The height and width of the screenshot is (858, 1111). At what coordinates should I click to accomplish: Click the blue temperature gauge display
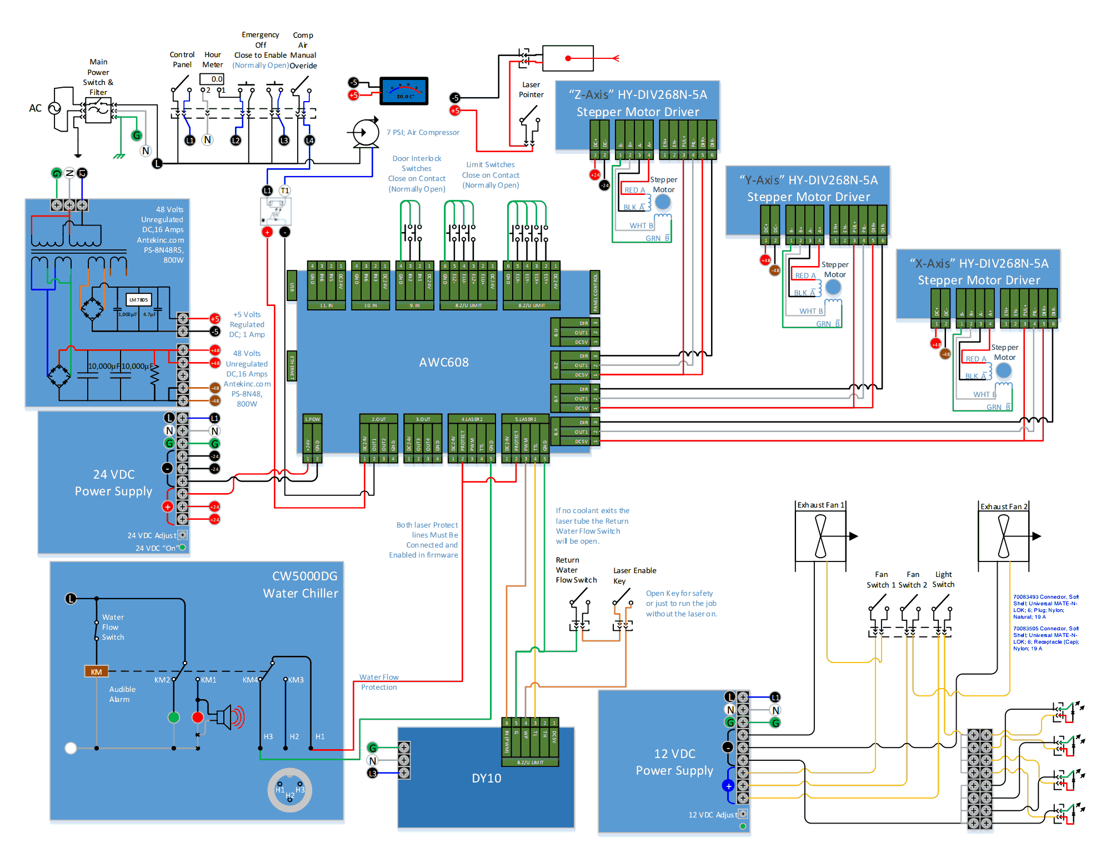click(404, 91)
